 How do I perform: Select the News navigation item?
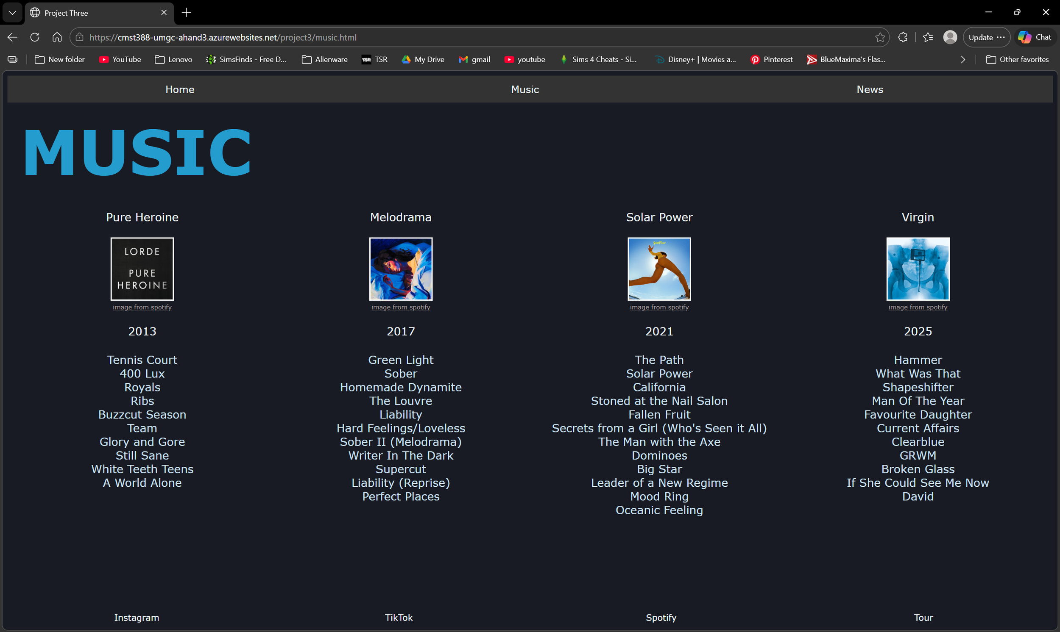pos(870,89)
